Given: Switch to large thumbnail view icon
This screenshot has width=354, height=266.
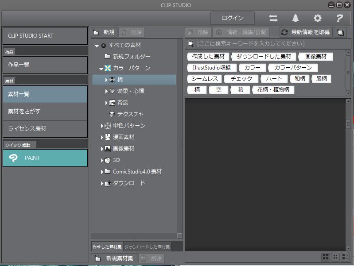Looking at the screenshot, I should coord(326,257).
